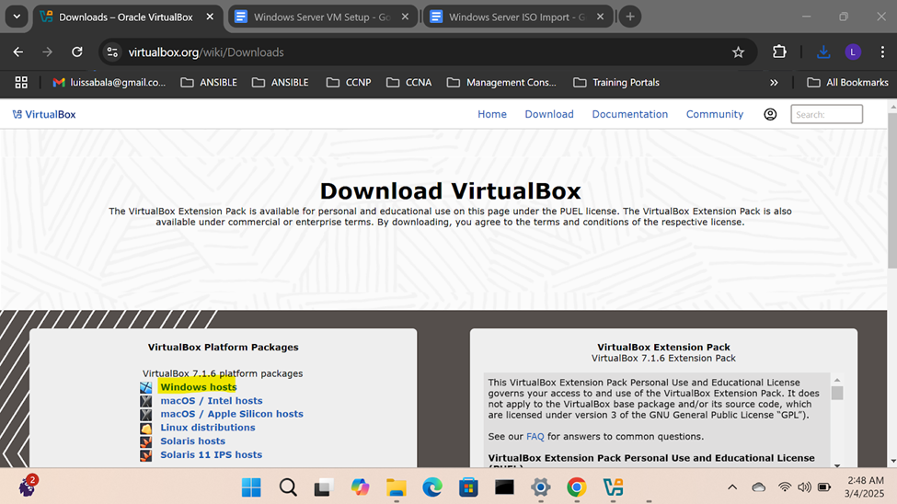
Task: Open the All Bookmarks folder
Action: [848, 83]
